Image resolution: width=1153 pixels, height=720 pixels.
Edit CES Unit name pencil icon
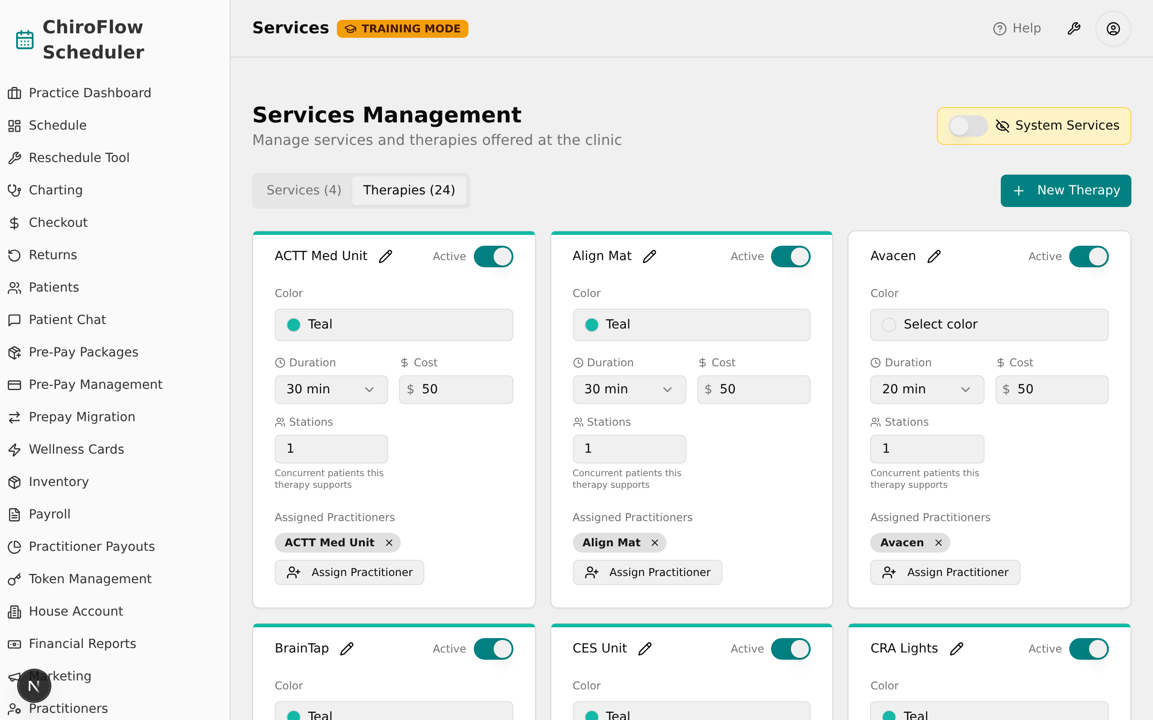[x=645, y=648]
